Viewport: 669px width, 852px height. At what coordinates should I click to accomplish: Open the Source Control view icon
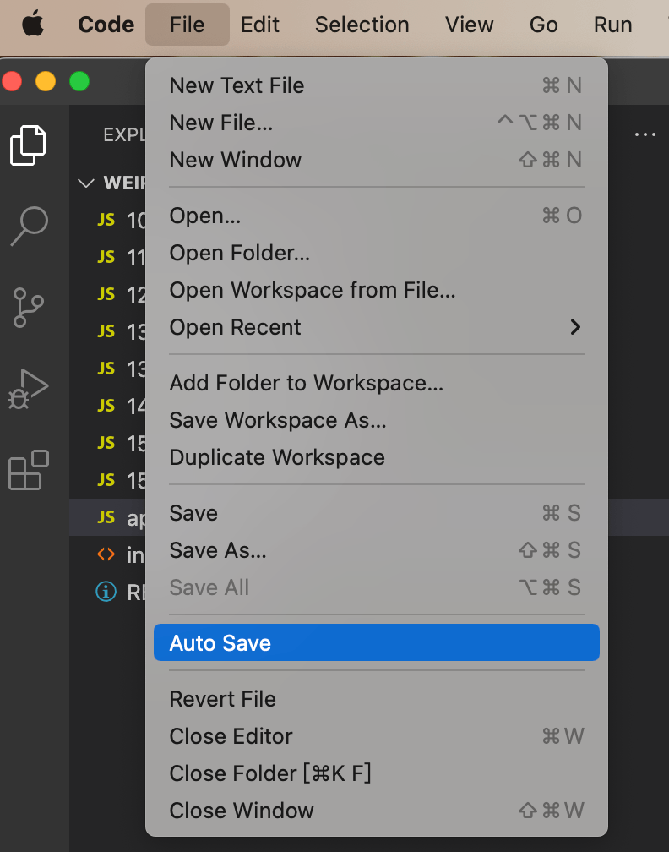29,308
